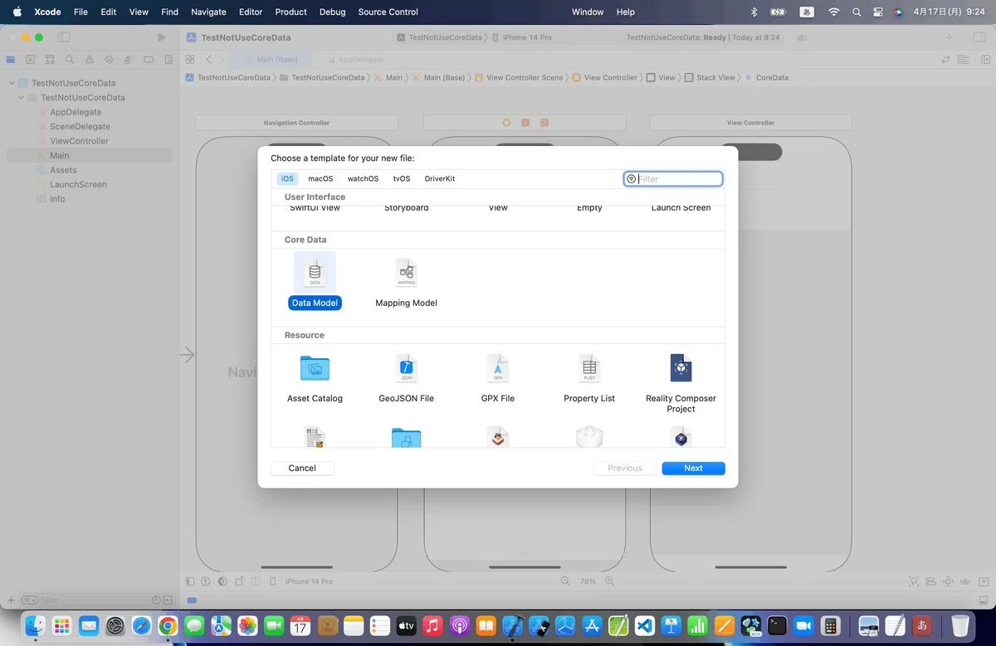Screen dimensions: 996x646
Task: Click the Cancel button
Action: (x=302, y=469)
